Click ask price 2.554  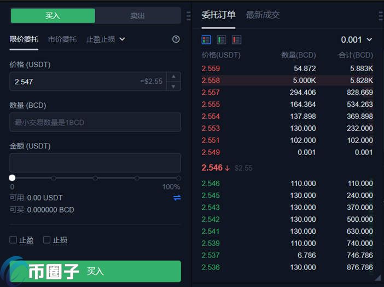(x=211, y=117)
